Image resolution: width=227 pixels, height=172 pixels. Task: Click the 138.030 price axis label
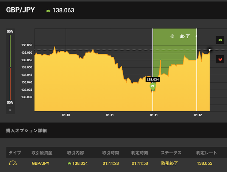[26, 97]
